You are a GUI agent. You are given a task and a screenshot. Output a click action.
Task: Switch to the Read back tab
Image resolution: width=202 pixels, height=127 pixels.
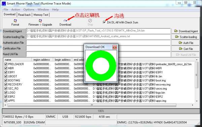[24, 15]
